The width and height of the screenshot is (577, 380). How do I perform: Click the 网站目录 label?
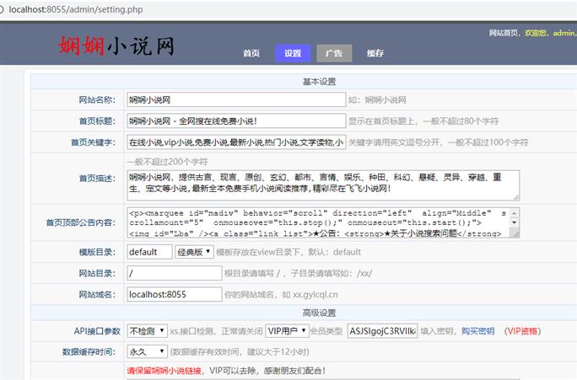point(97,273)
